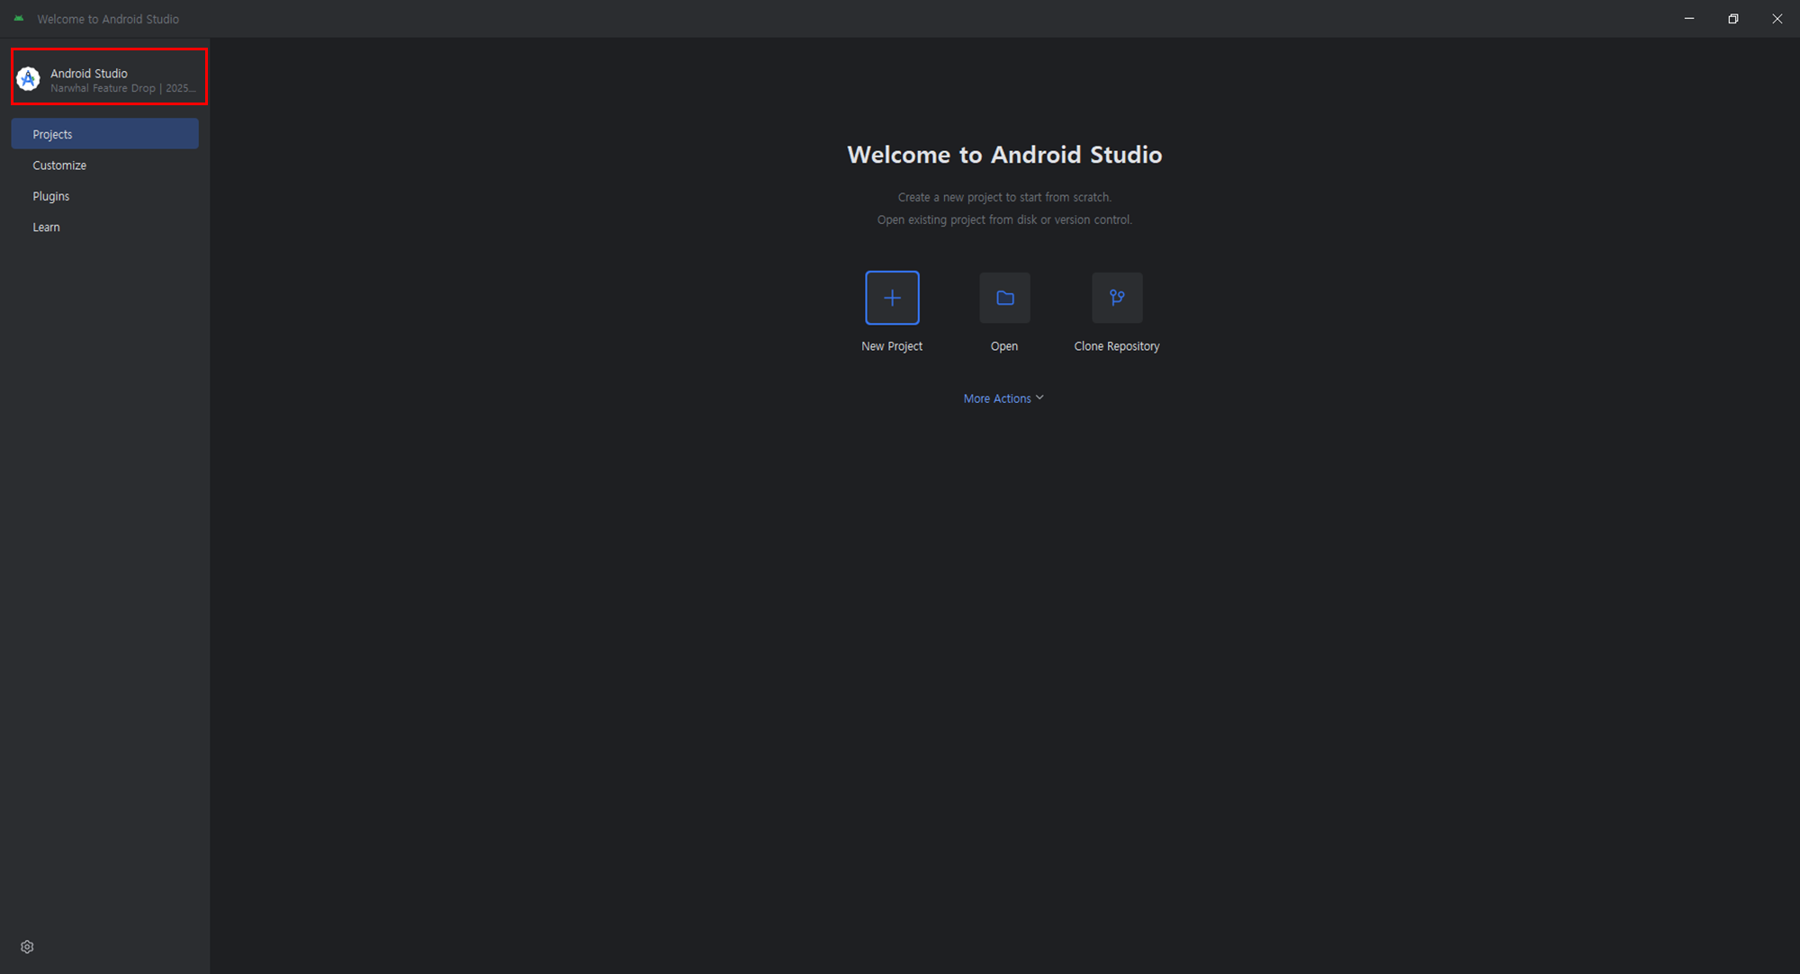Screen dimensions: 1800x974
Task: Click the green Android icon in the title bar
Action: click(19, 18)
